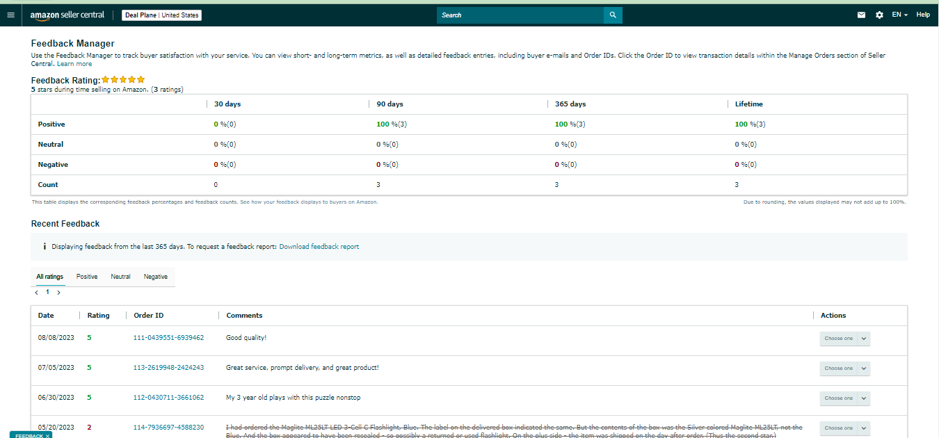Click the date 05/20/2023
The image size is (939, 438).
pos(56,428)
